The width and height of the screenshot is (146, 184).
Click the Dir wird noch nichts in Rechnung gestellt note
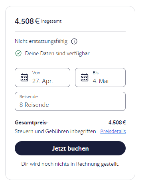click(x=70, y=164)
